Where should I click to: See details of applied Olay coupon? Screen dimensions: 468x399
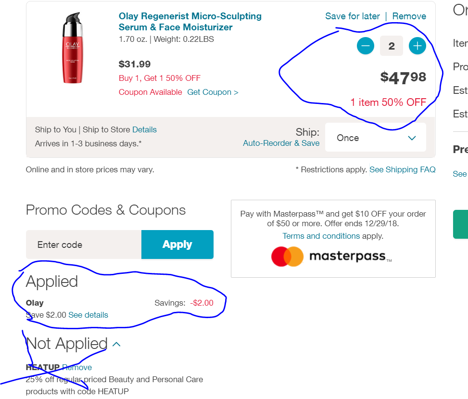(x=88, y=315)
